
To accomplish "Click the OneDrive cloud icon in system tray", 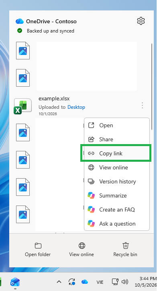I will tap(85, 282).
